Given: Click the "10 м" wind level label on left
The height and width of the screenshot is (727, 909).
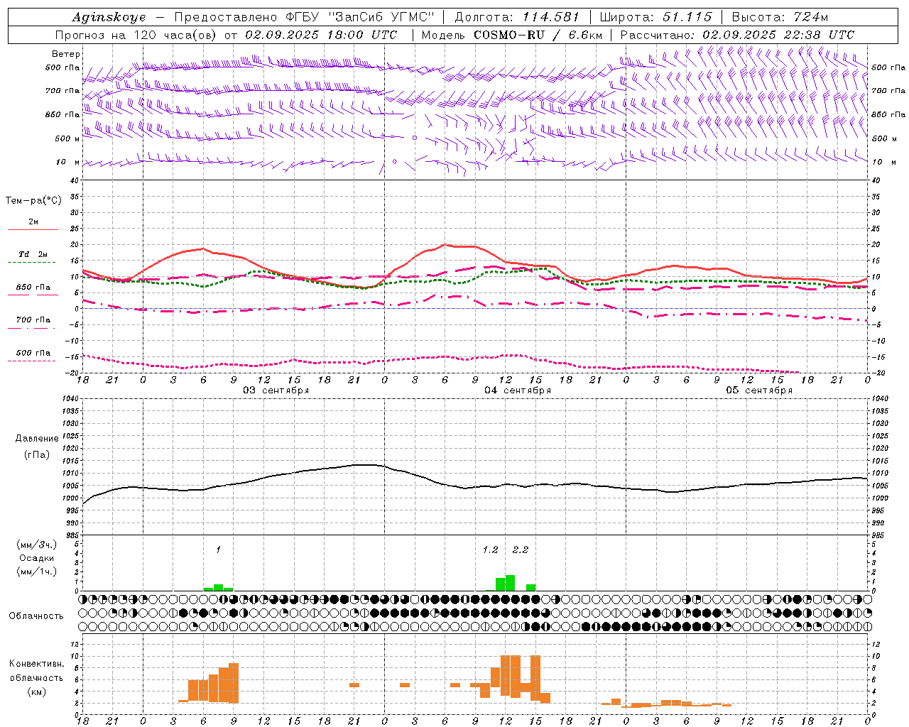Looking at the screenshot, I should click(x=70, y=163).
